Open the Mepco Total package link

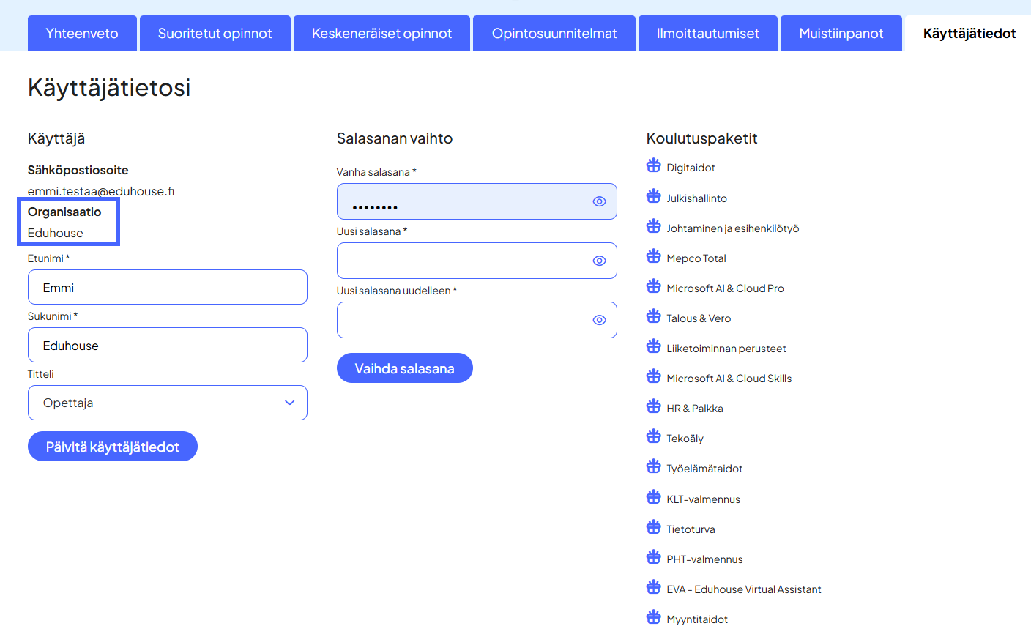coord(696,258)
